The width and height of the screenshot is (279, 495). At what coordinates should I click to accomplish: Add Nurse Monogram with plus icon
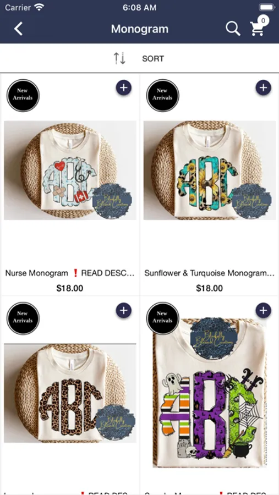click(124, 88)
